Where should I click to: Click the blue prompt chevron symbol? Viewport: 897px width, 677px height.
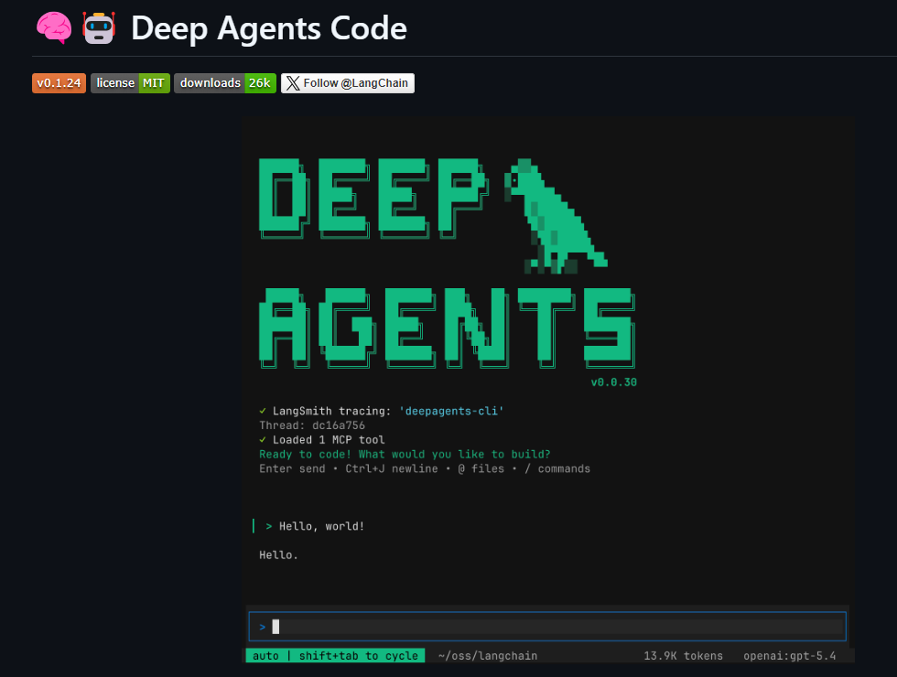point(262,628)
